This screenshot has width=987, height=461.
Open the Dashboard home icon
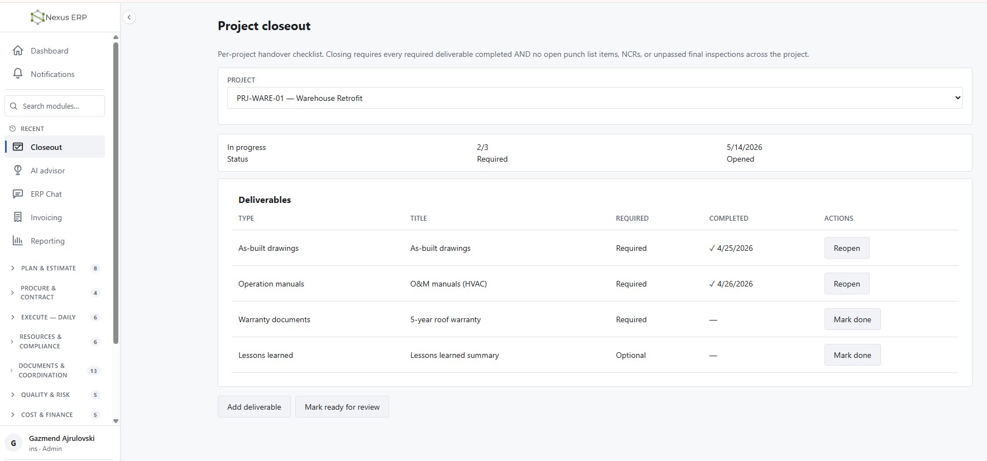pyautogui.click(x=18, y=51)
